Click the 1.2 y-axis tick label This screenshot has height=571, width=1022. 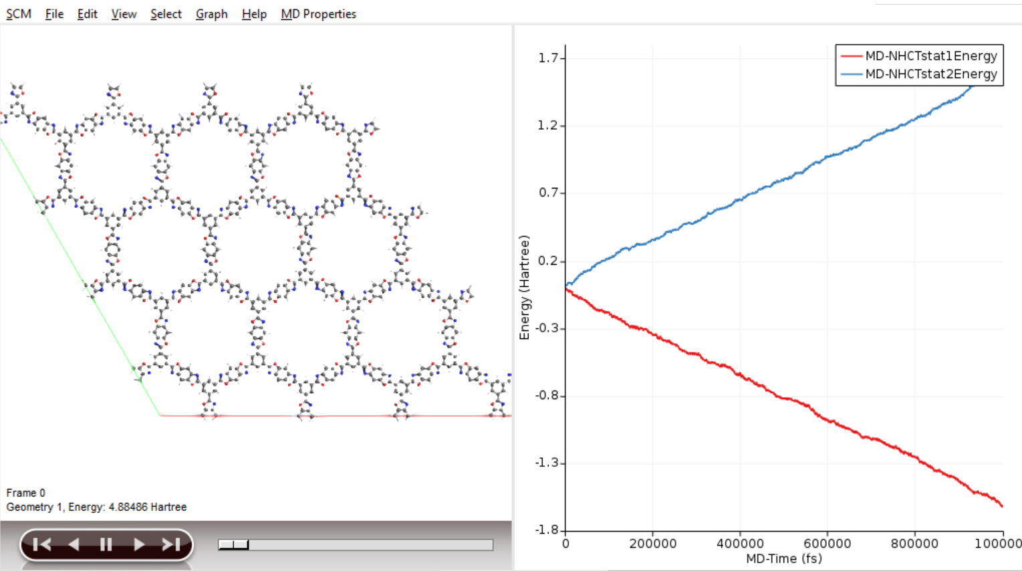point(548,126)
